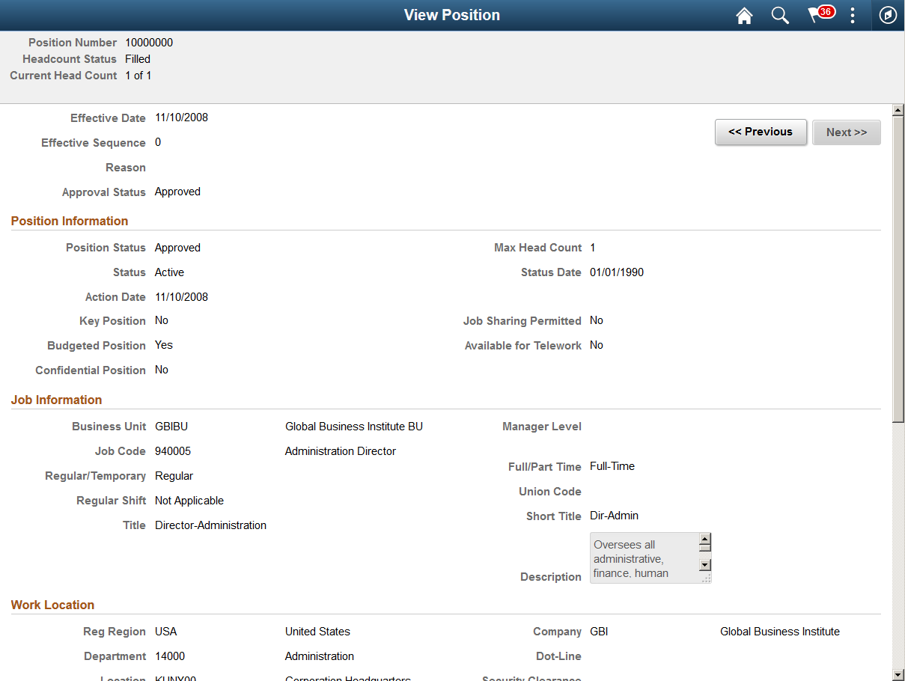
Task: Open the global Search magnifier icon
Action: (x=780, y=16)
